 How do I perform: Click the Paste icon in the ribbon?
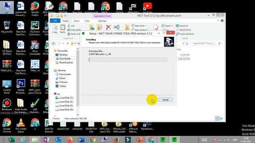click(63, 29)
